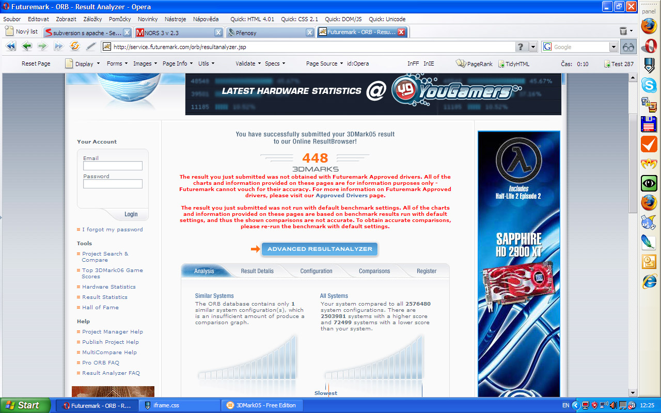
Task: Open the Hardware Statistics link
Action: [x=109, y=287]
